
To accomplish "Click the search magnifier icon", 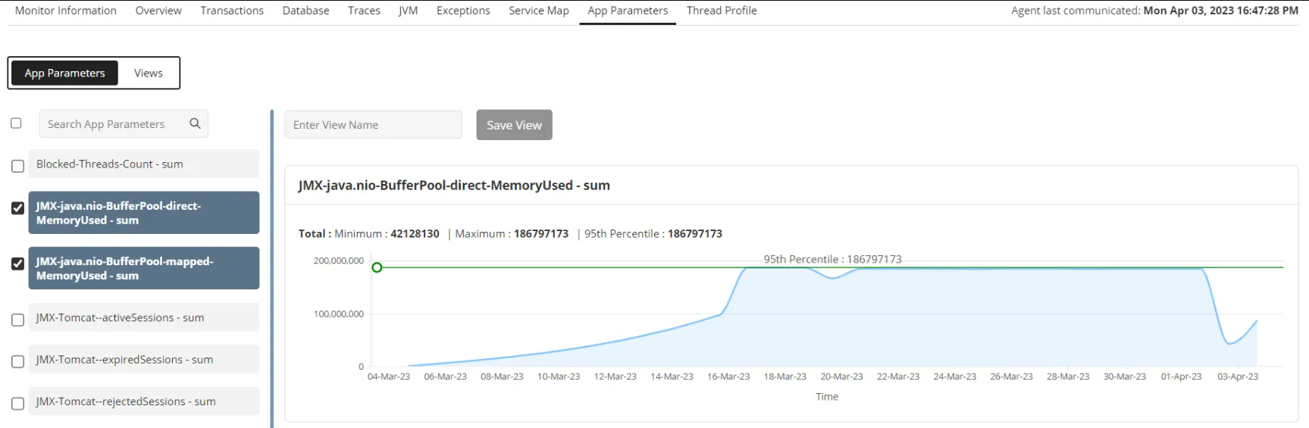I will [195, 123].
